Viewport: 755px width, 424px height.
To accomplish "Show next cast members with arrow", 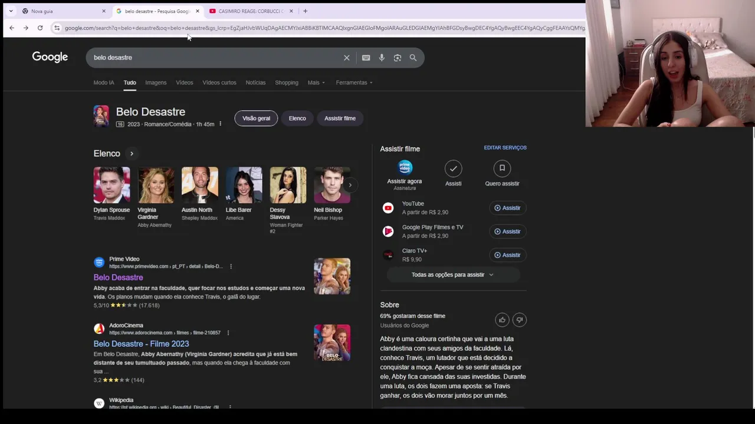I will (x=350, y=185).
